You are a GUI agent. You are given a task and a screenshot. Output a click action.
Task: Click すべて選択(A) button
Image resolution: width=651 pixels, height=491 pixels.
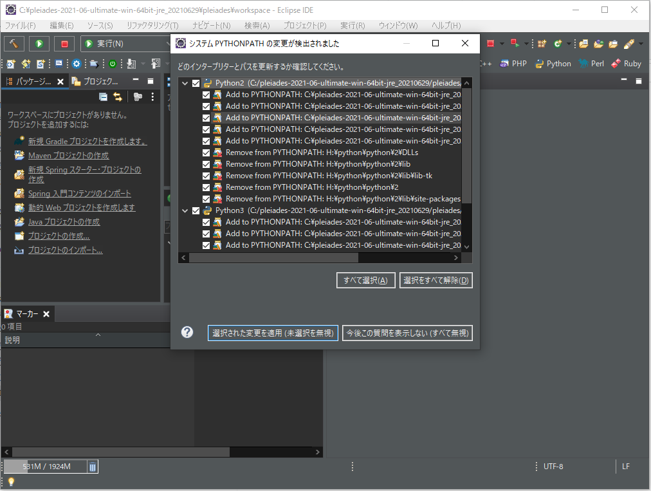(x=365, y=281)
